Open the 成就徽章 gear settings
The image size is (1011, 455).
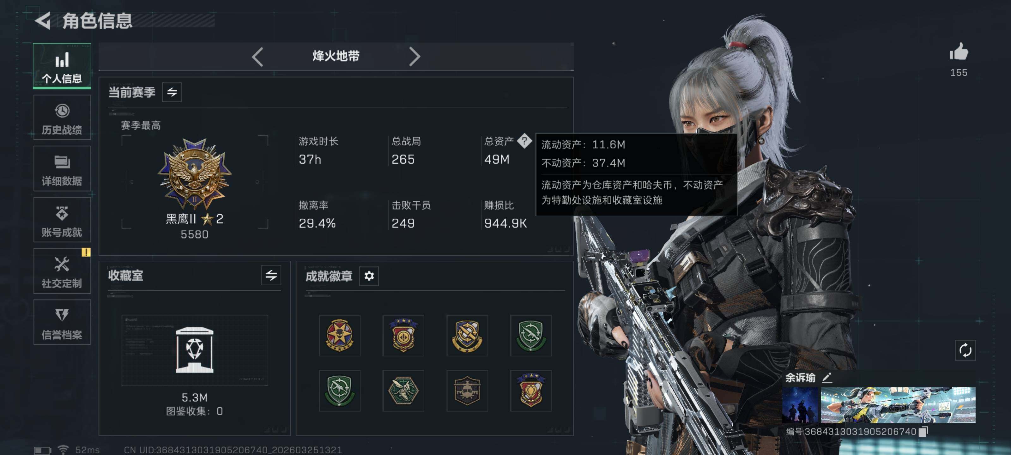[x=369, y=276]
